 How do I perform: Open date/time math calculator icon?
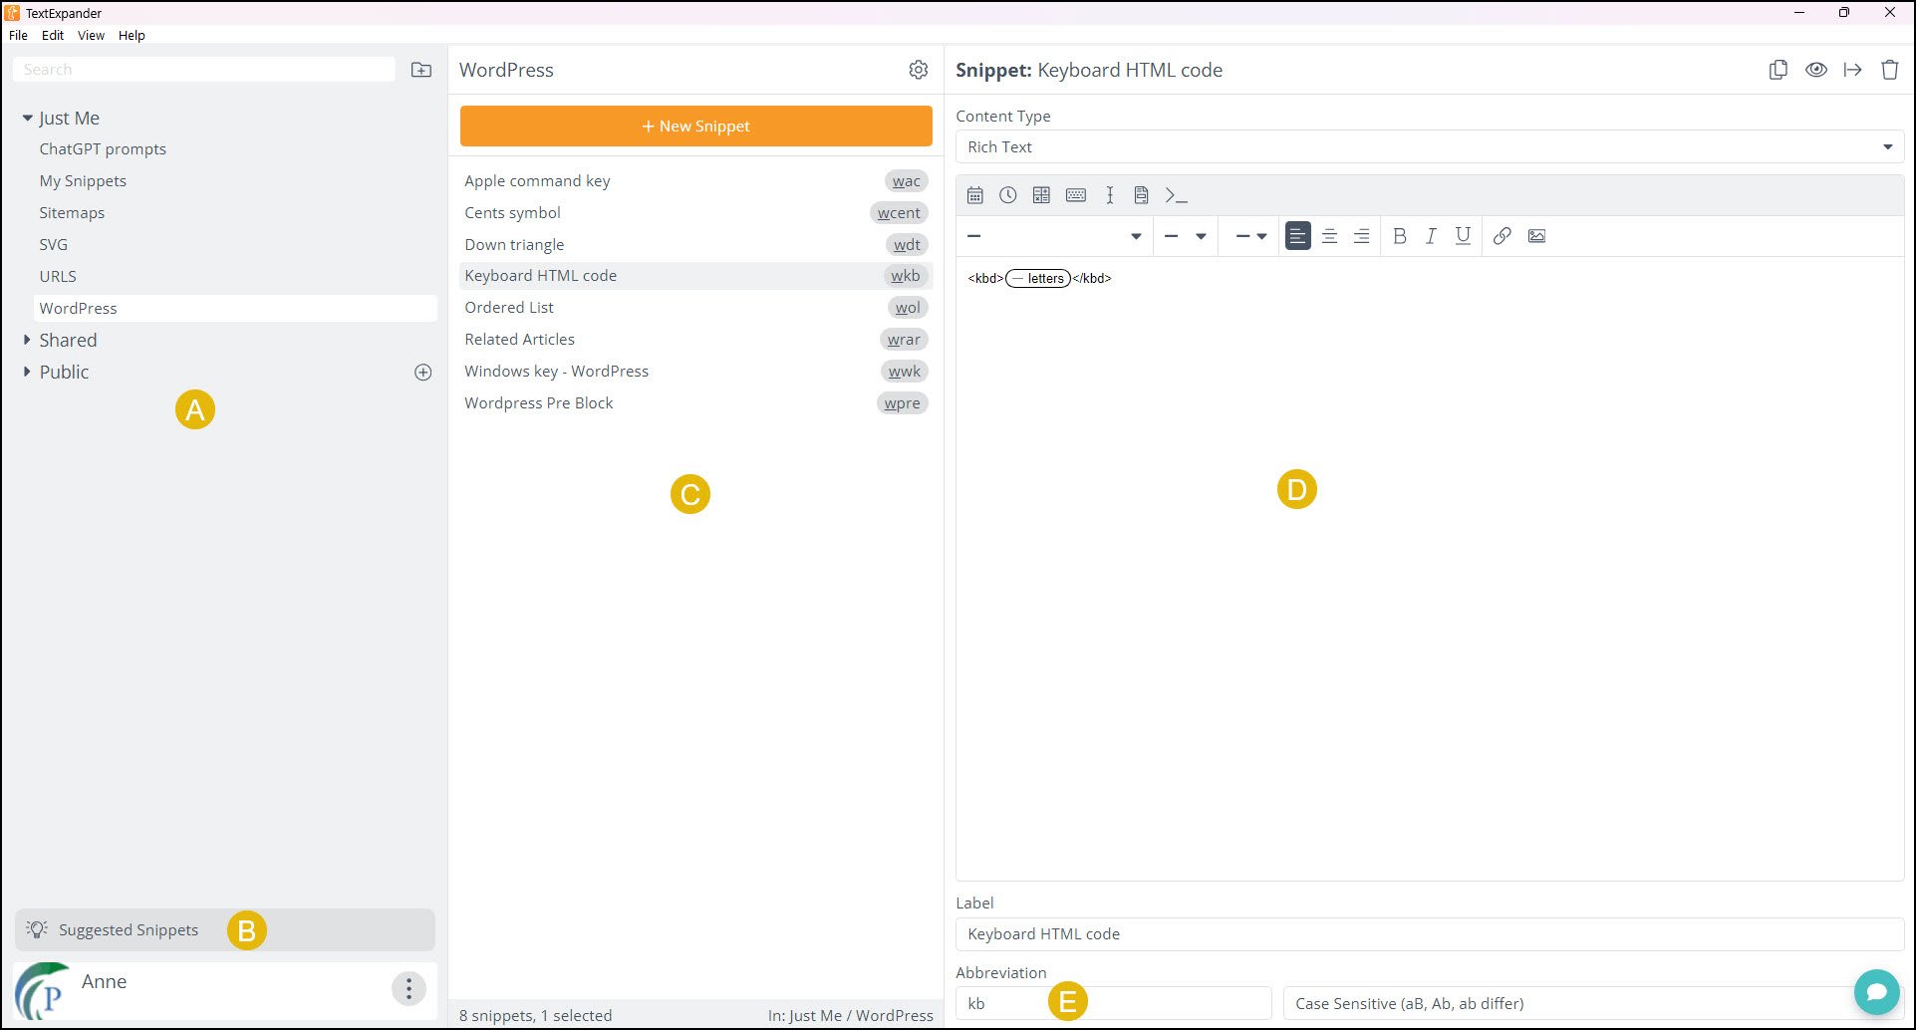click(x=1041, y=195)
